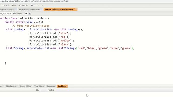Select the Problems tab
The width and height of the screenshot is (173, 97).
tap(62, 86)
